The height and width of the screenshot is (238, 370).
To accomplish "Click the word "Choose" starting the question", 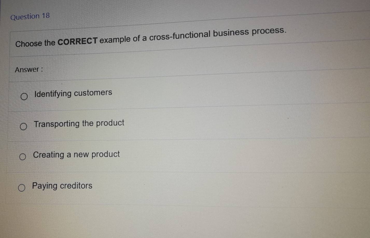I will point(29,44).
